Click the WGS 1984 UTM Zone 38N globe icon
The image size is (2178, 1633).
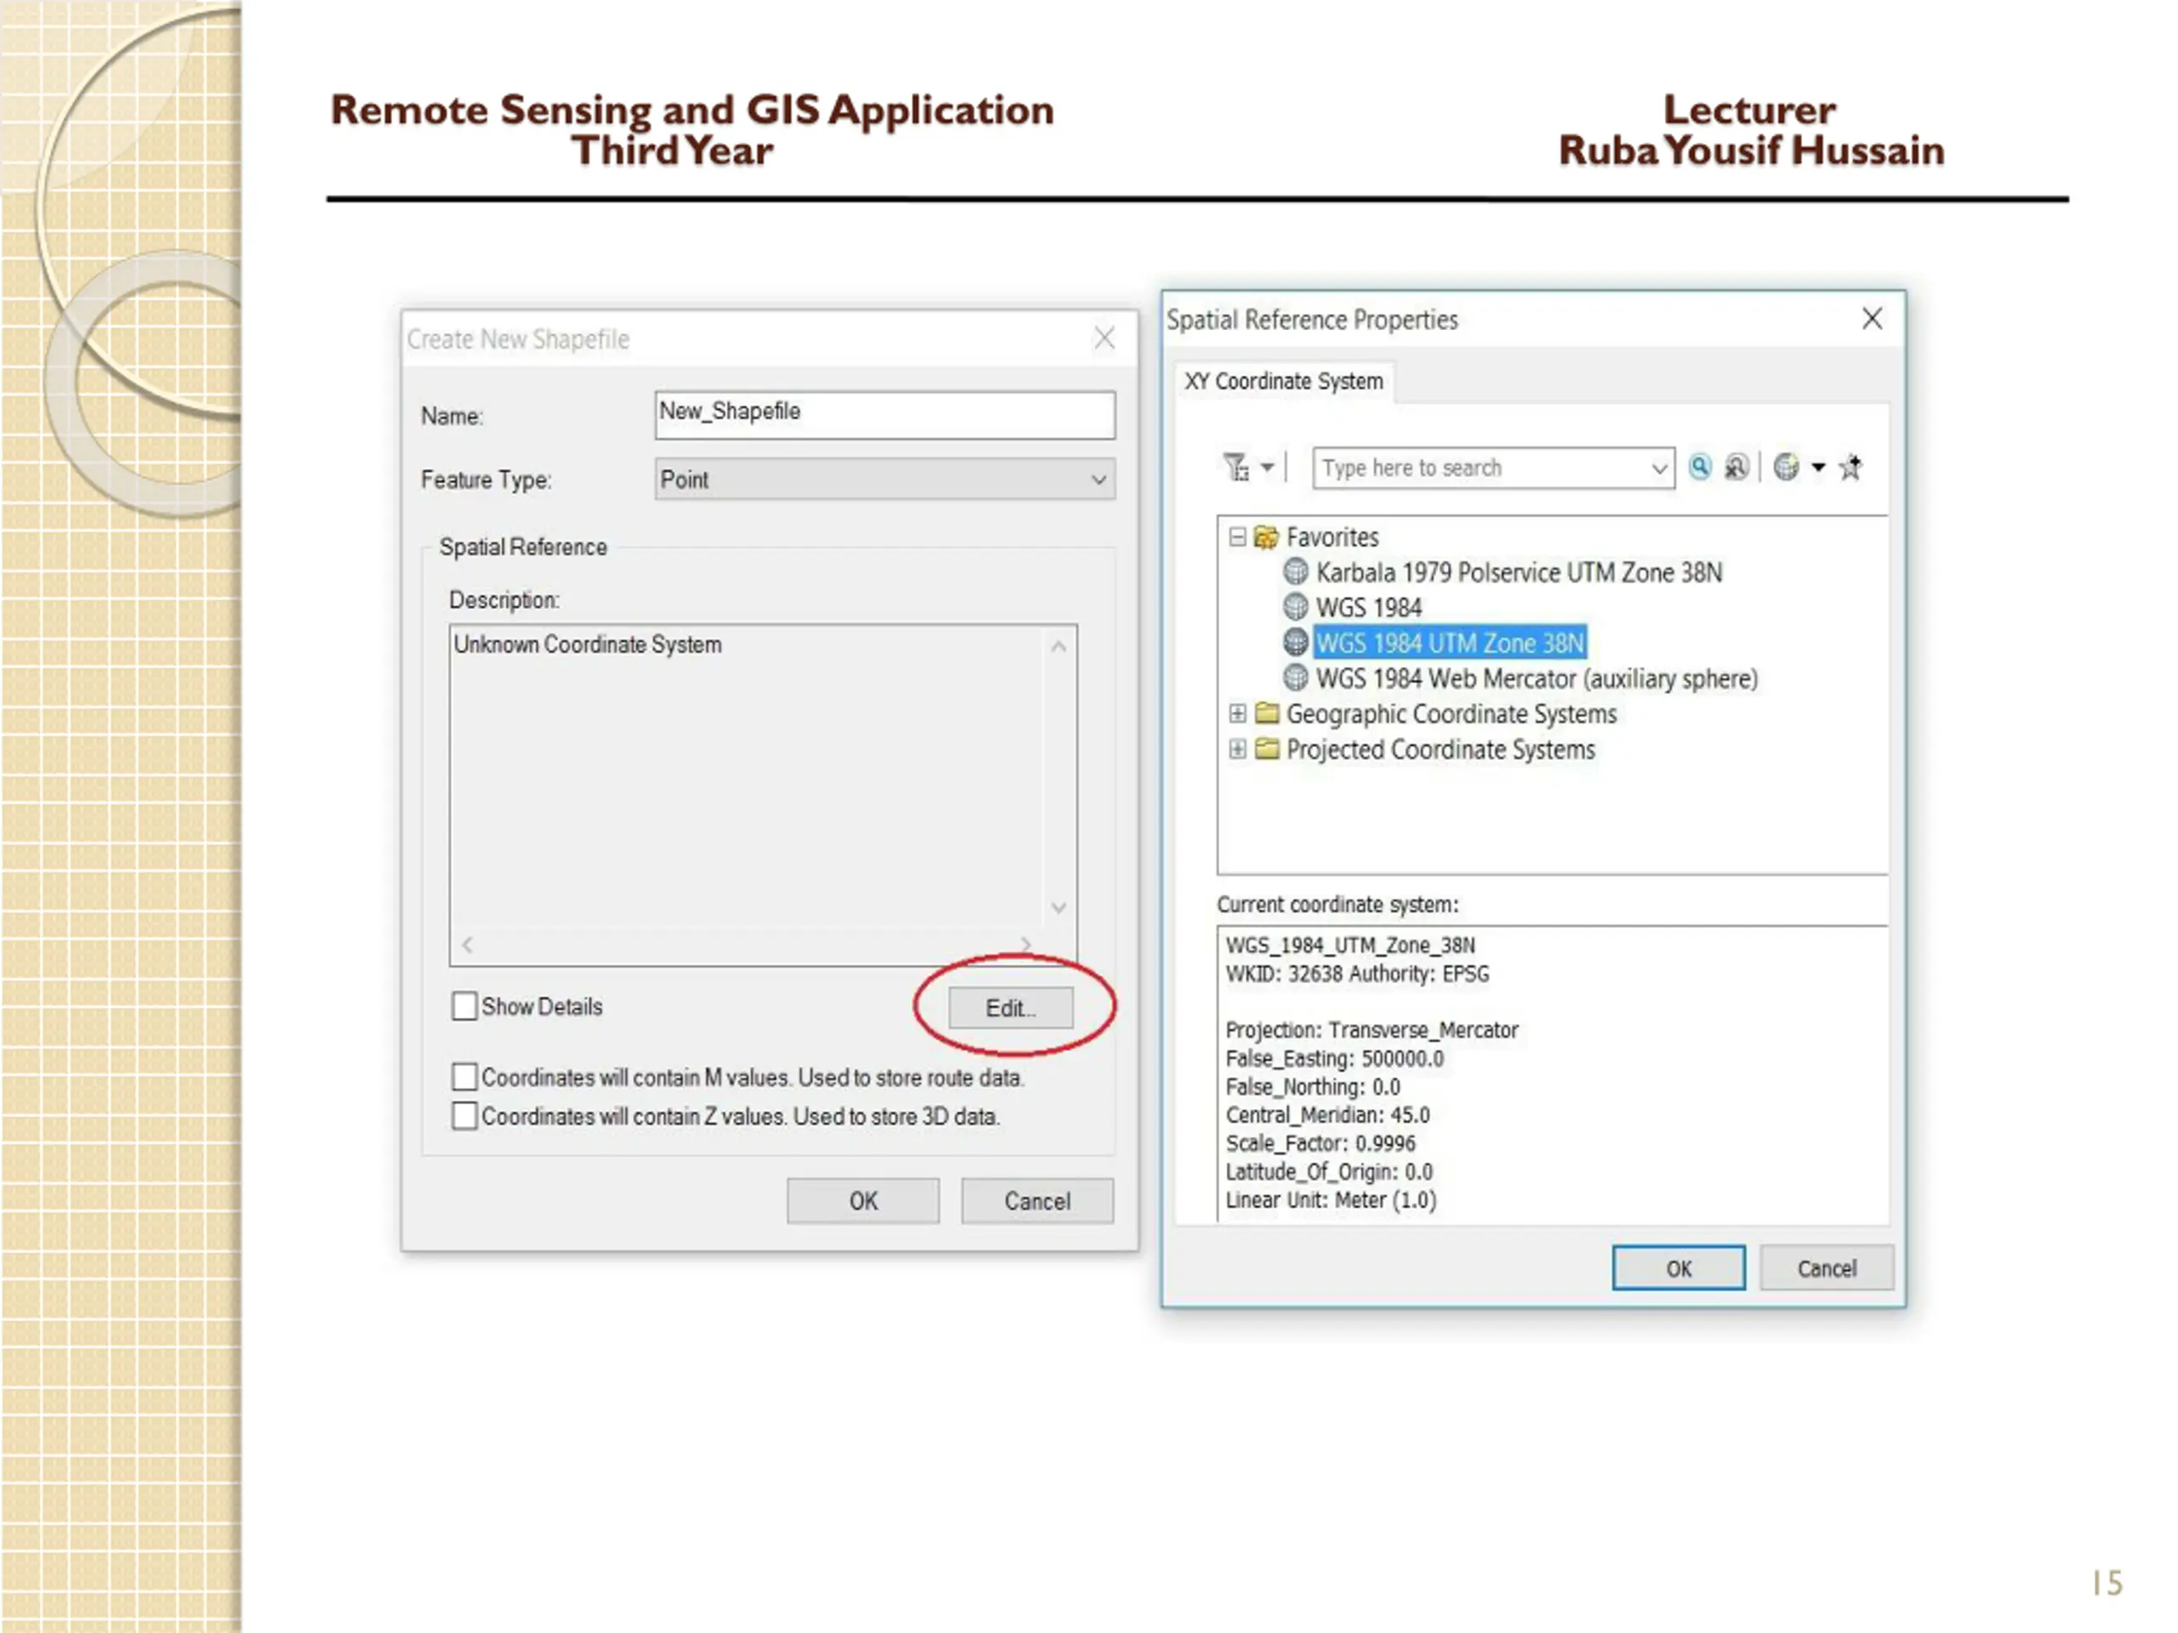pos(1296,643)
